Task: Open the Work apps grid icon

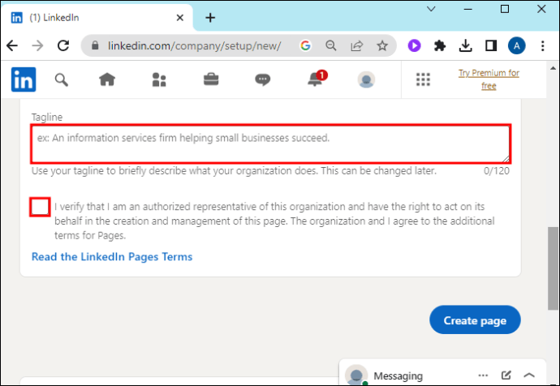Action: 423,79
